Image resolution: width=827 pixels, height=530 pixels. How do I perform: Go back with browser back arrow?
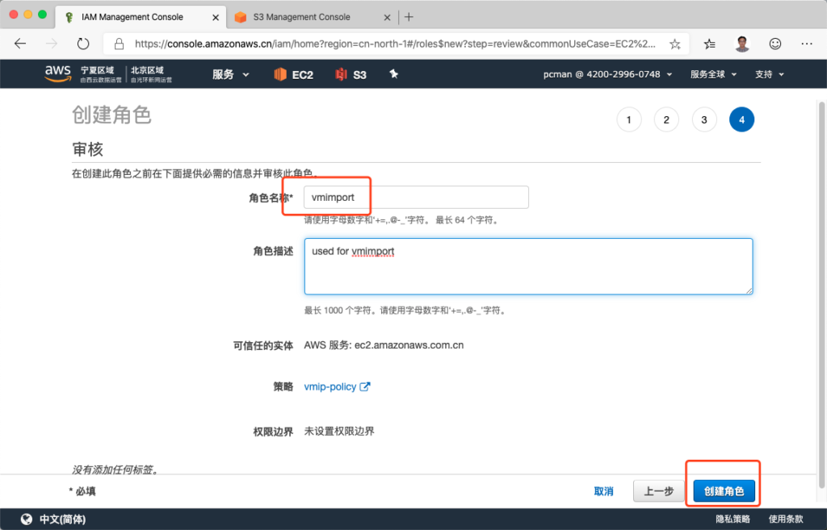(21, 44)
